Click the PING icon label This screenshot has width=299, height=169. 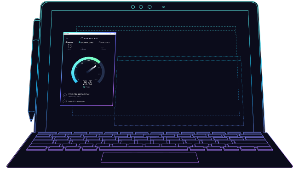[x=69, y=42]
